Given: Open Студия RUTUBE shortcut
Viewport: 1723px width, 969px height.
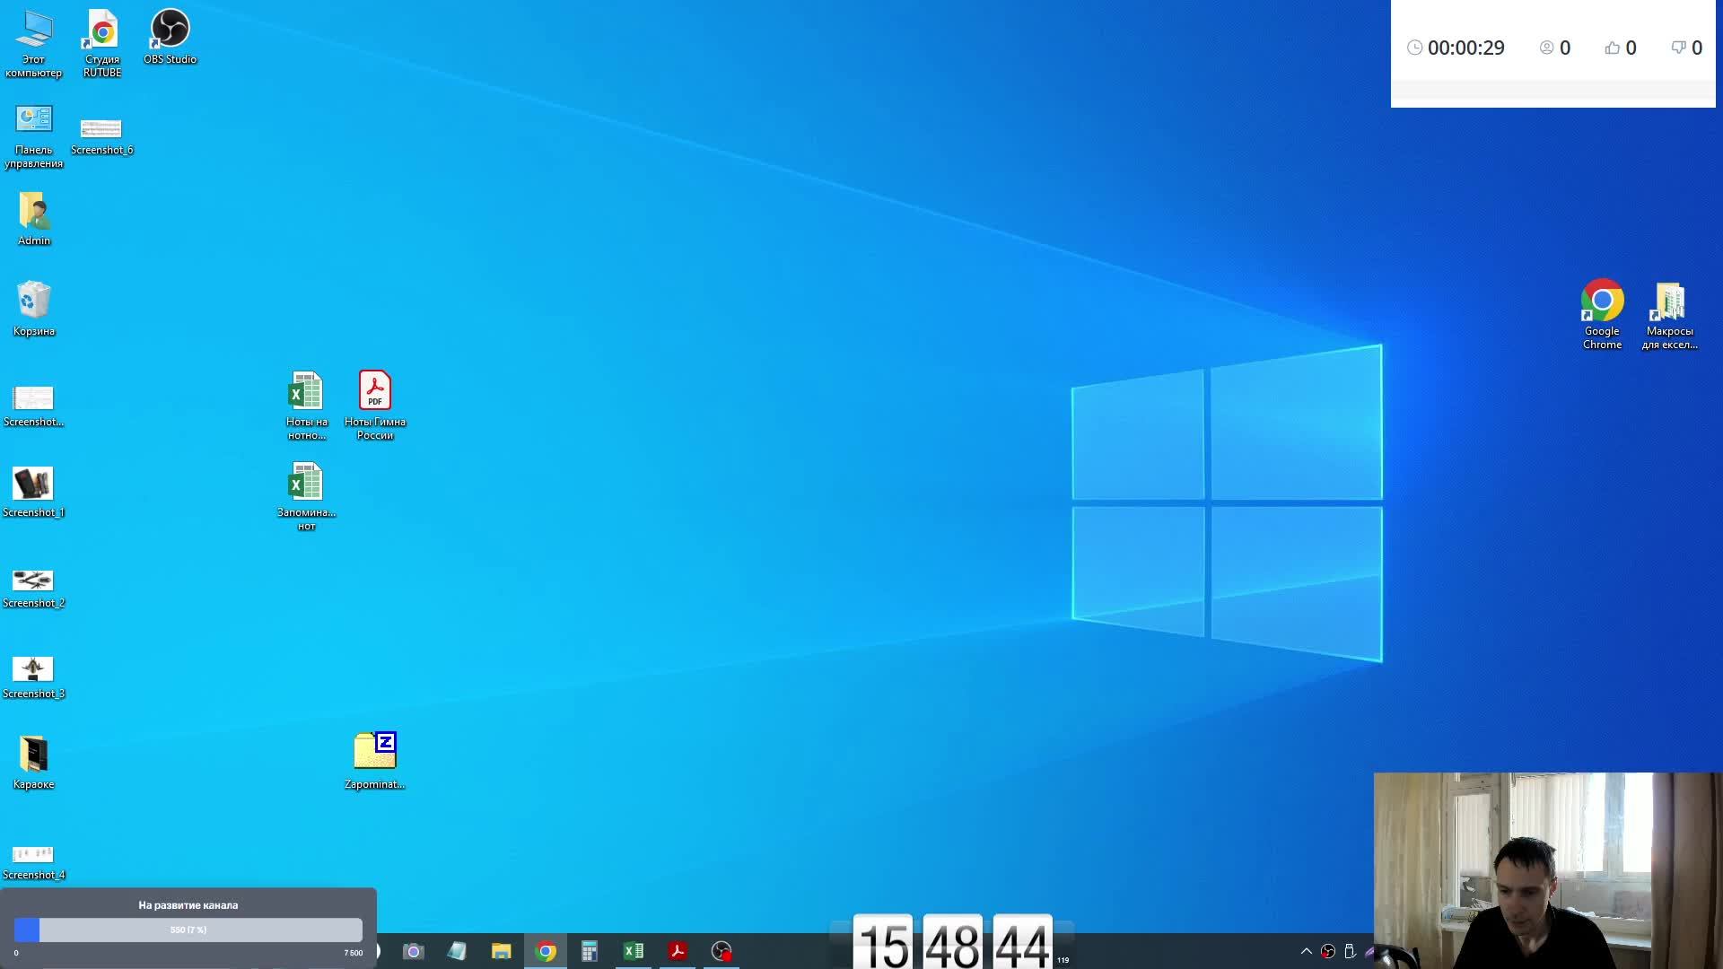Looking at the screenshot, I should tap(101, 42).
